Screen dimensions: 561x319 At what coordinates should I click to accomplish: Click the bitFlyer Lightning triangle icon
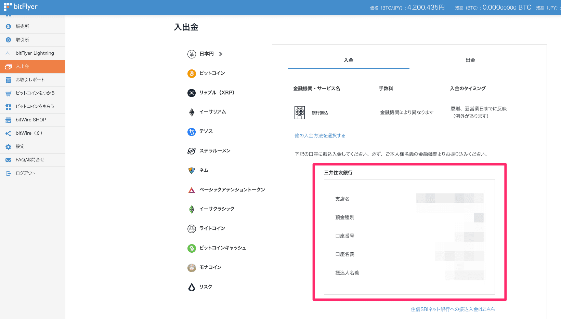tap(8, 53)
